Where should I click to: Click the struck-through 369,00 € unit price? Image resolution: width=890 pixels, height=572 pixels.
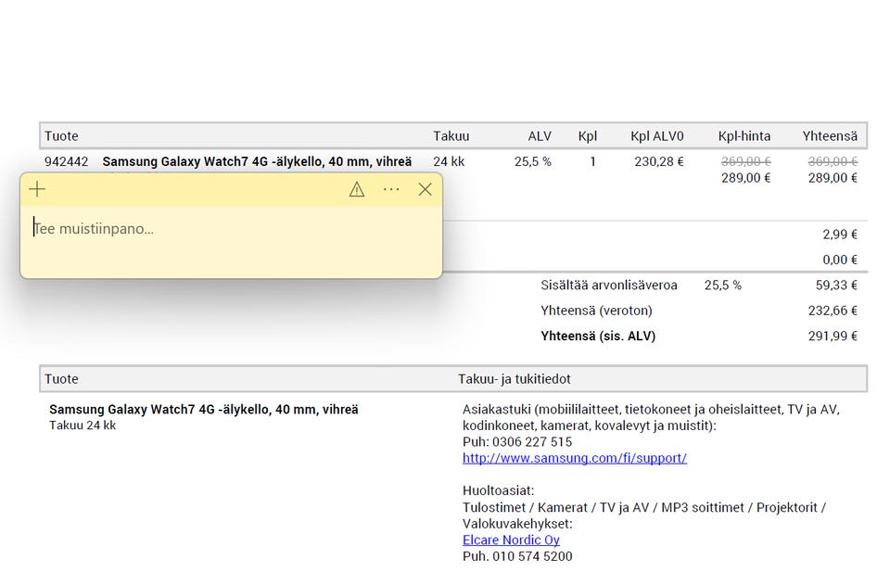pos(745,161)
